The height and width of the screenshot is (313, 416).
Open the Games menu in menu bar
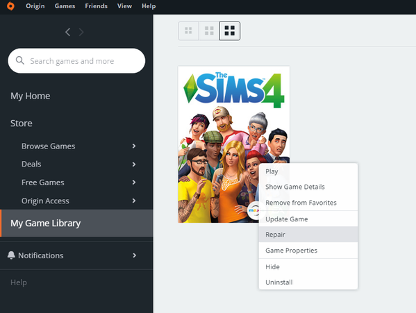tap(65, 6)
